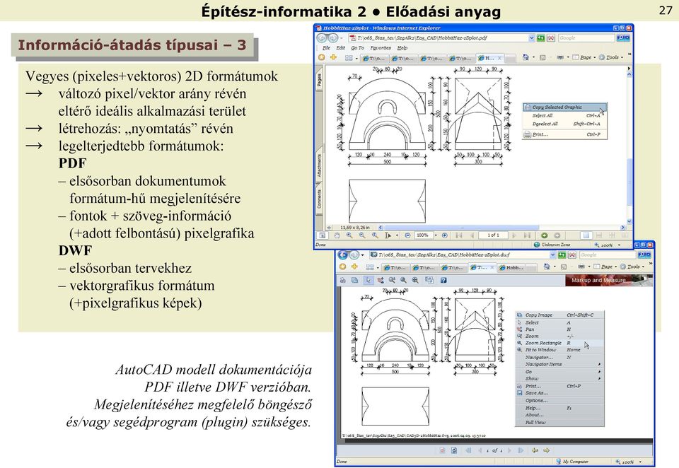Click page number field 1 of 1 in PDF toolbar
679x468 pixels.
pos(493,235)
